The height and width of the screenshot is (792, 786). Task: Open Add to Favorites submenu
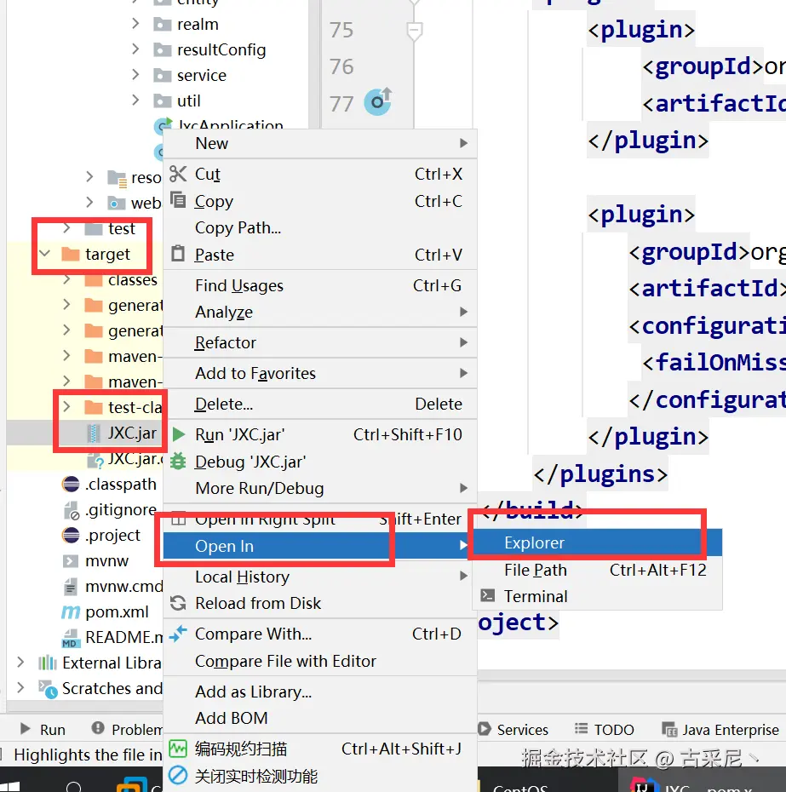(x=320, y=373)
